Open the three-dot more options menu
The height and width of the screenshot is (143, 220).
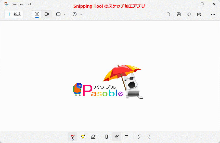tap(213, 15)
